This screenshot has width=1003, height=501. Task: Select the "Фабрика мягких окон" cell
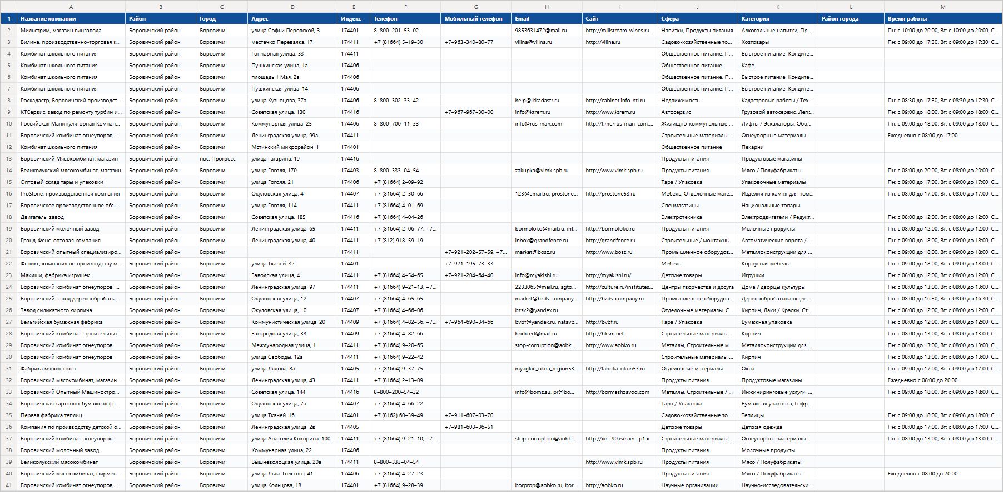(71, 369)
